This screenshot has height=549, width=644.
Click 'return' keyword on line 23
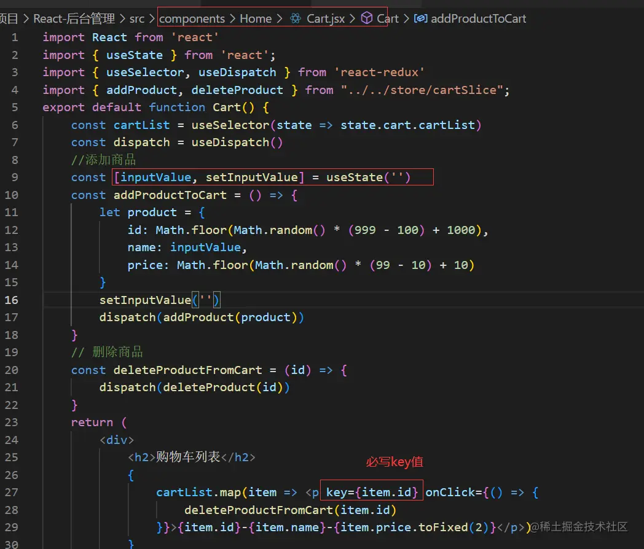coord(92,422)
